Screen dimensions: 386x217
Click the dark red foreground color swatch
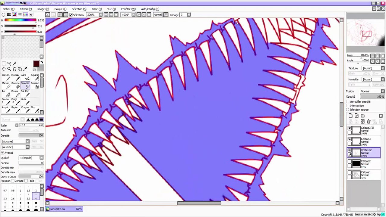36,64
